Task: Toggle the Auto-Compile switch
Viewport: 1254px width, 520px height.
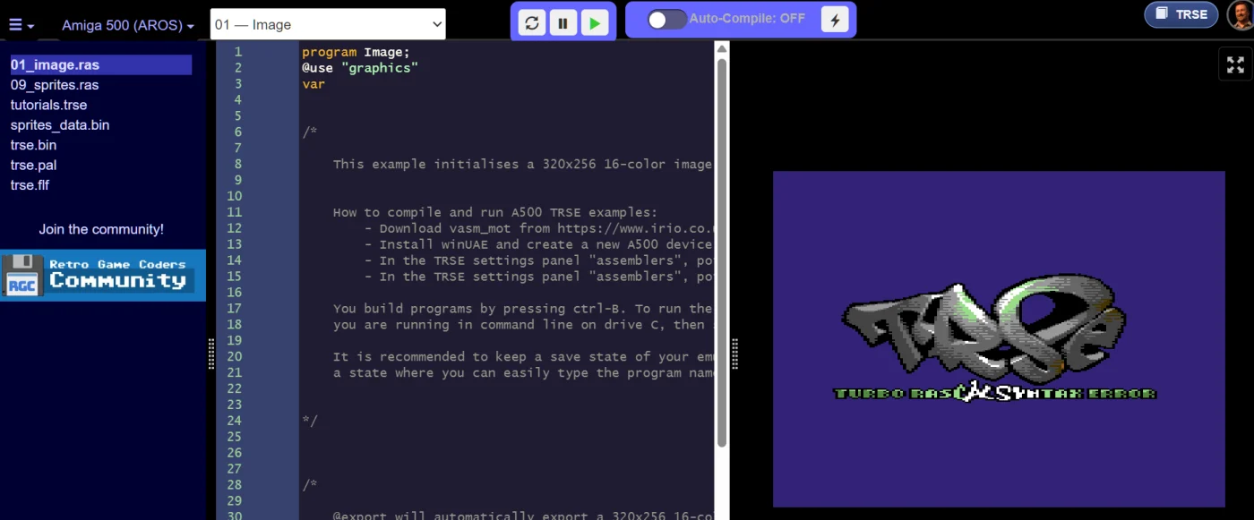Action: [x=666, y=19]
